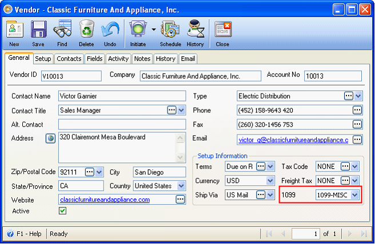Go to first record navigation arrow
This screenshot has width=375, height=244.
click(x=268, y=234)
